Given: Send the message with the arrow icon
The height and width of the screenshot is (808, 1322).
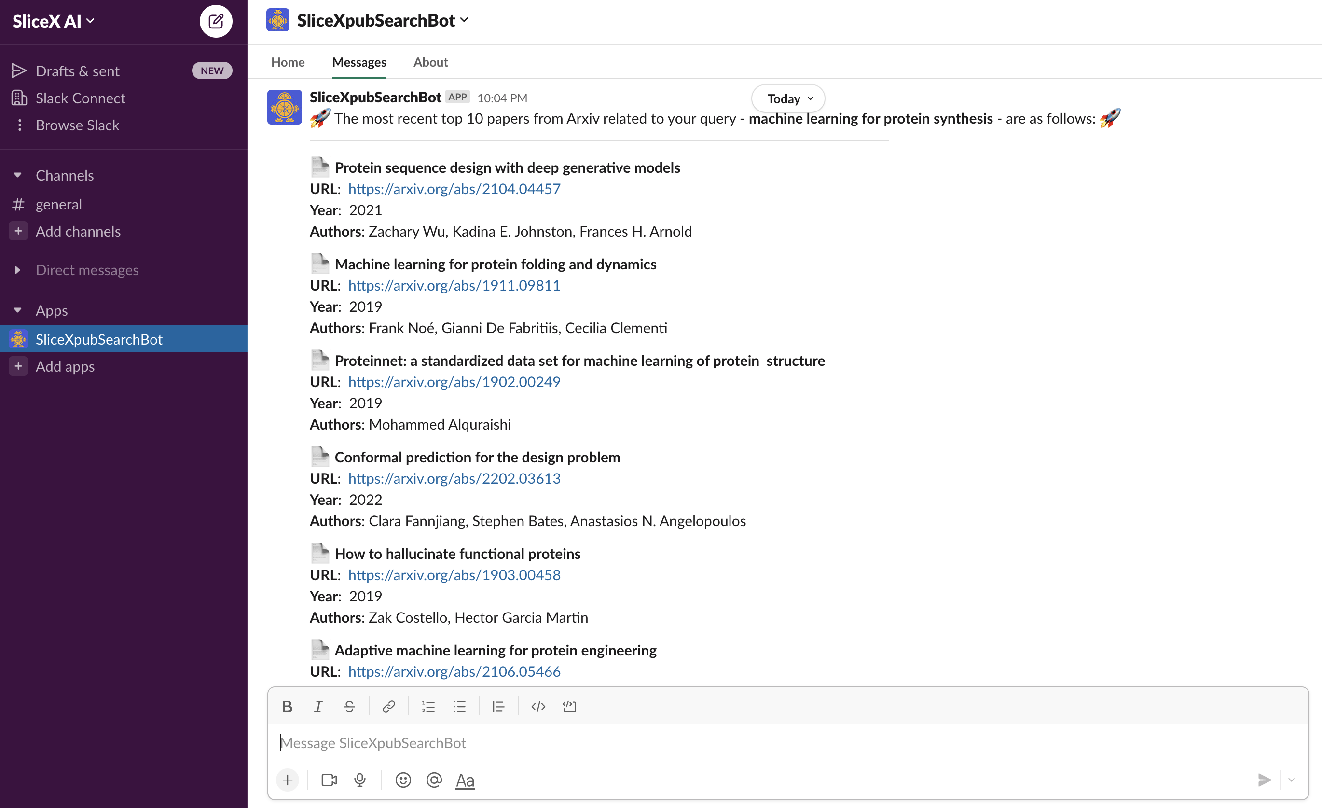Looking at the screenshot, I should pyautogui.click(x=1264, y=780).
